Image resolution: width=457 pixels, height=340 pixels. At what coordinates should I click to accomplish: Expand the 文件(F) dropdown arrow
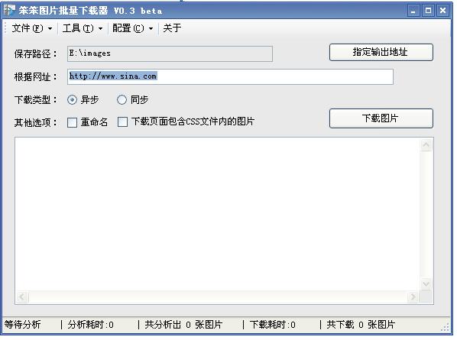pos(50,28)
